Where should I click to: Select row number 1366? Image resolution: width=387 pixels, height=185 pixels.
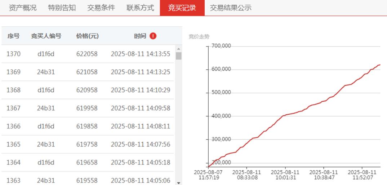tap(14, 126)
